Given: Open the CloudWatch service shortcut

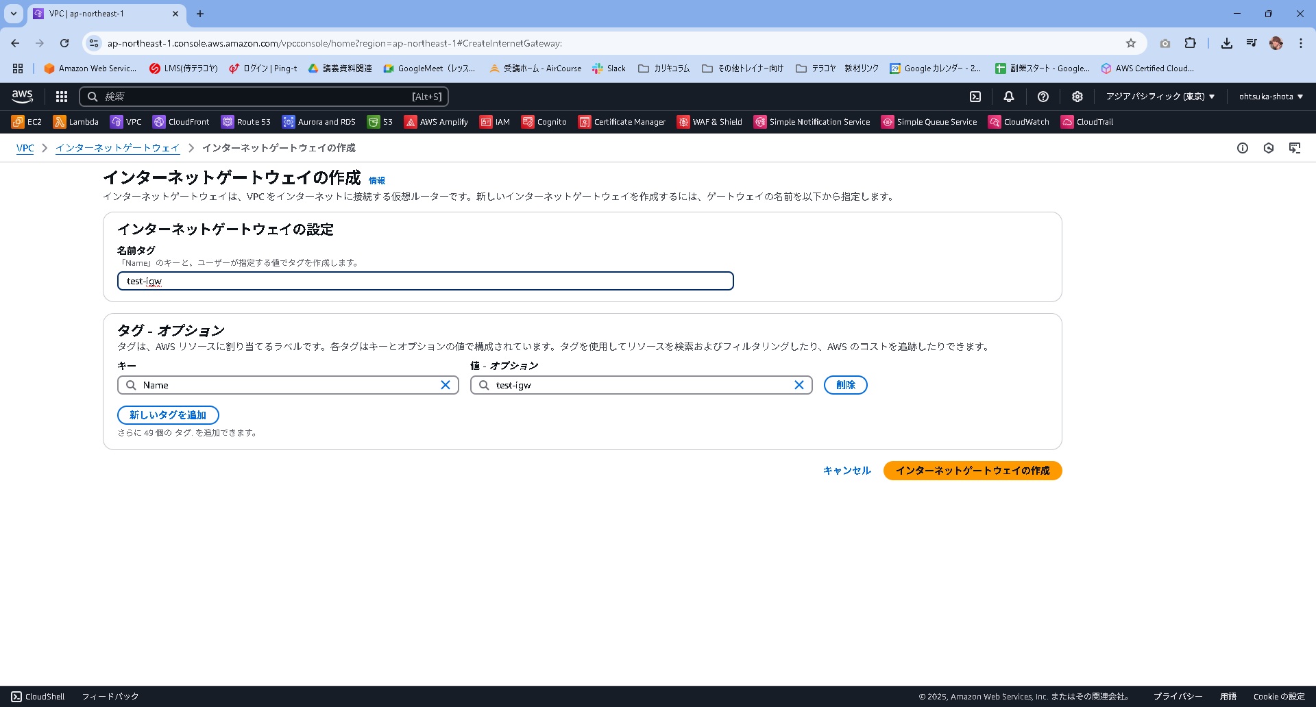Looking at the screenshot, I should click(x=1019, y=121).
